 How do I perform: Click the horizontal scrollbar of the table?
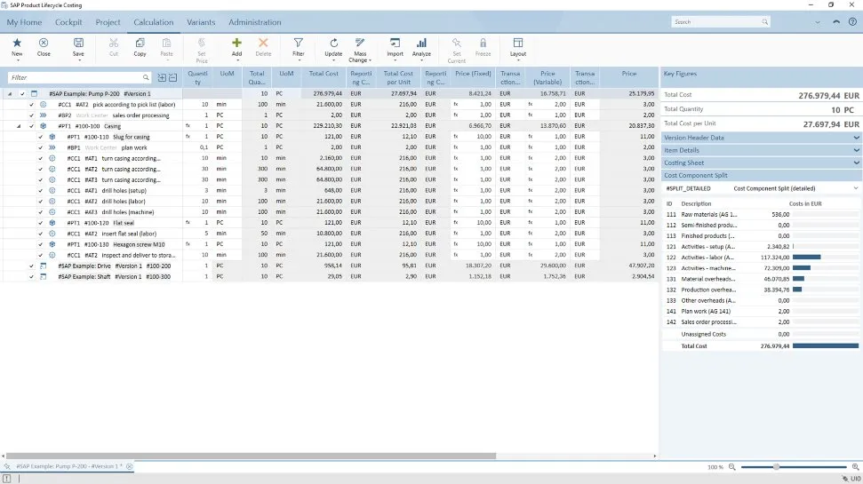pos(251,456)
